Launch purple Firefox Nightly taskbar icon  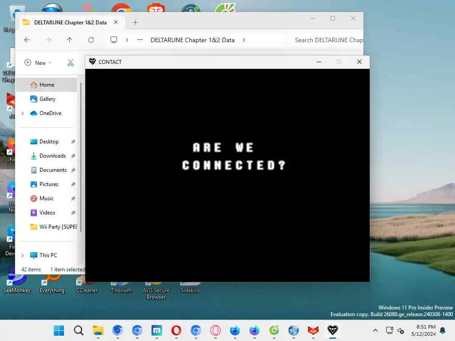255,330
